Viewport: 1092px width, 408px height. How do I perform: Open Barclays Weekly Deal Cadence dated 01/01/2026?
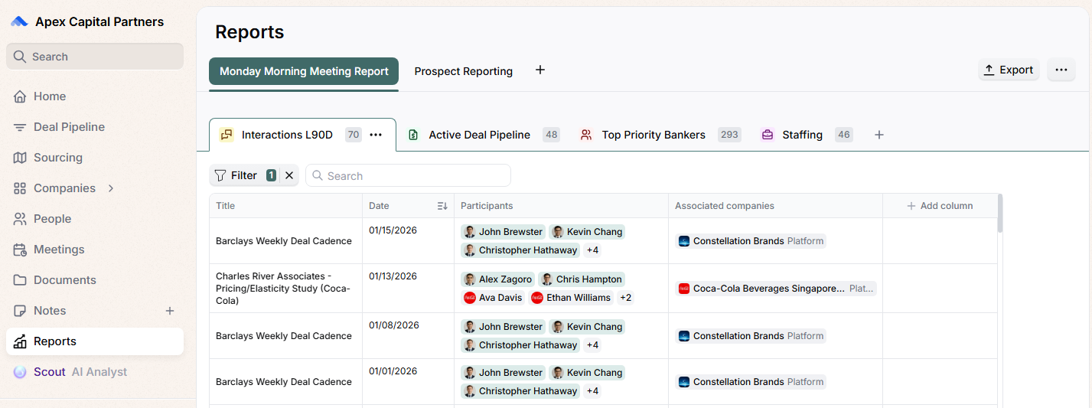pyautogui.click(x=284, y=382)
